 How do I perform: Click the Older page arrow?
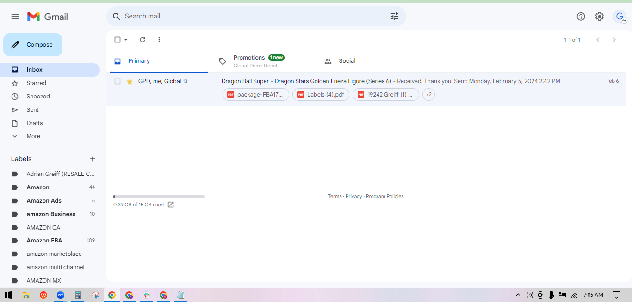point(614,40)
